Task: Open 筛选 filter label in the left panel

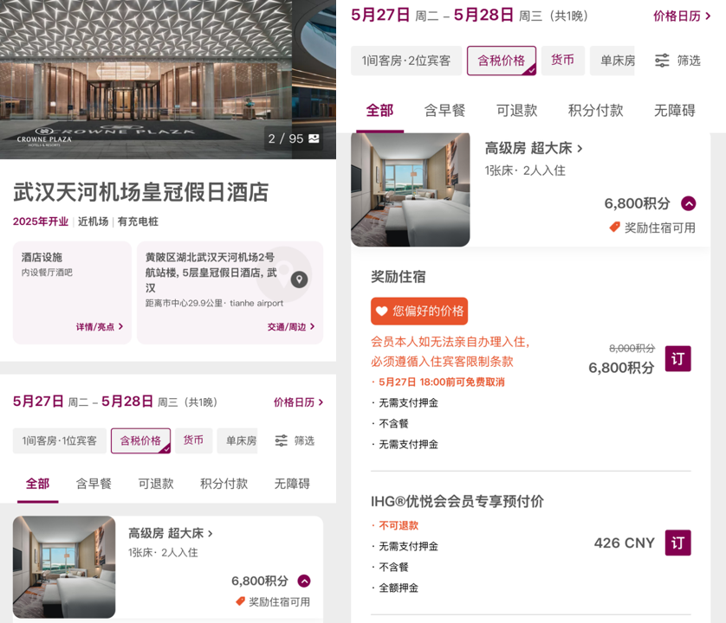Action: point(304,440)
